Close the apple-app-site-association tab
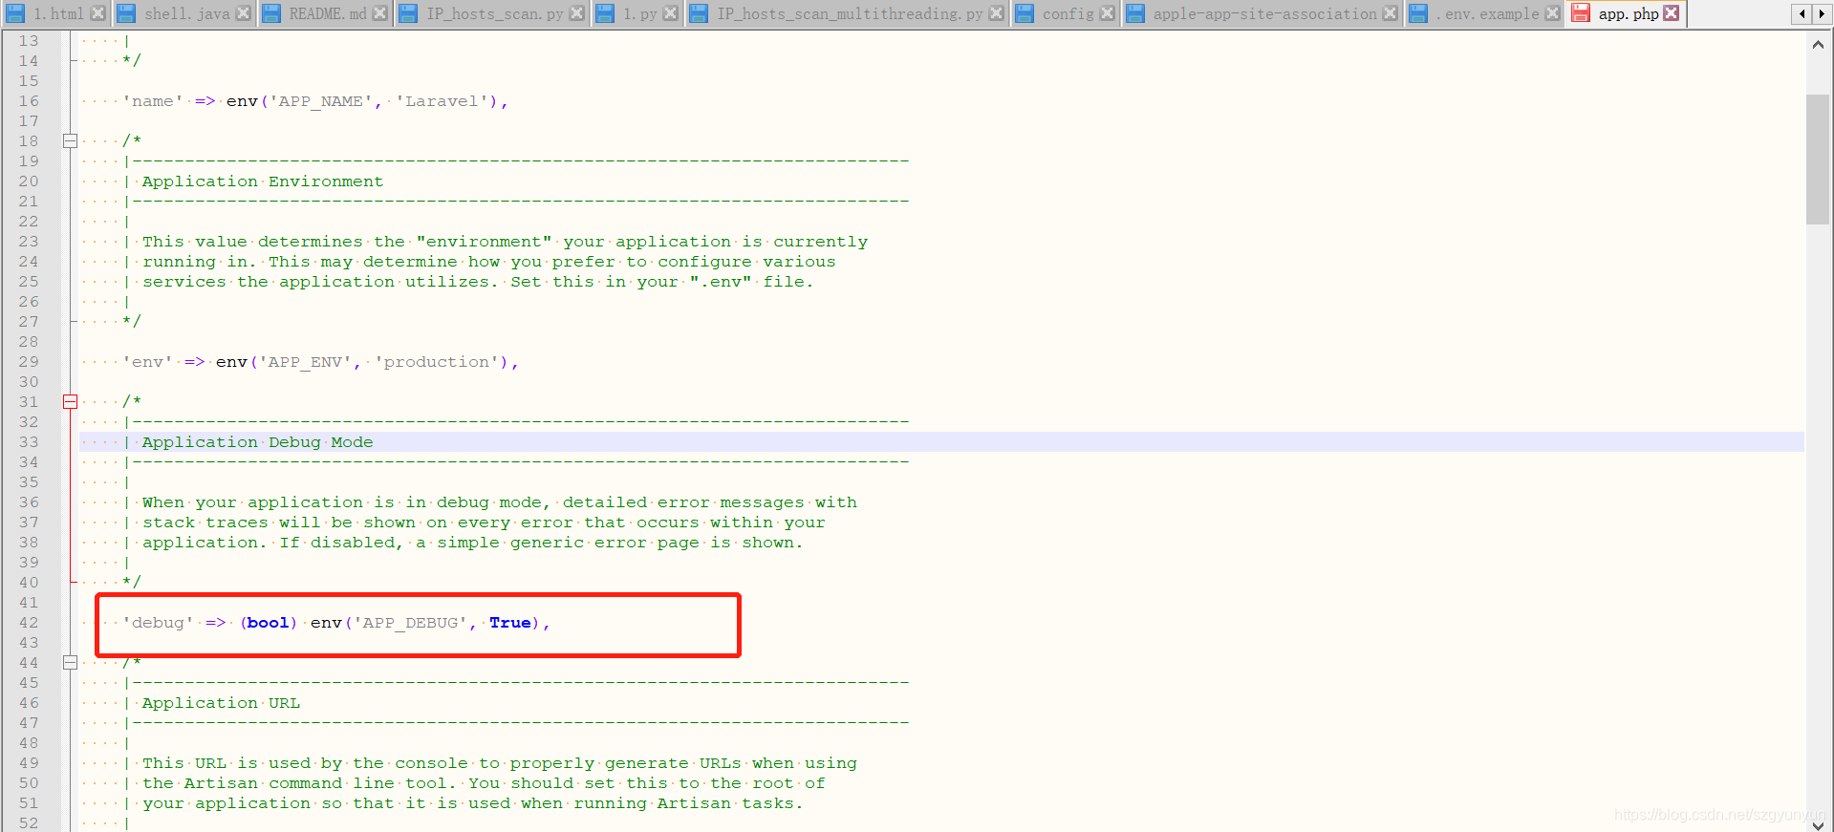1834x832 pixels. [x=1390, y=13]
